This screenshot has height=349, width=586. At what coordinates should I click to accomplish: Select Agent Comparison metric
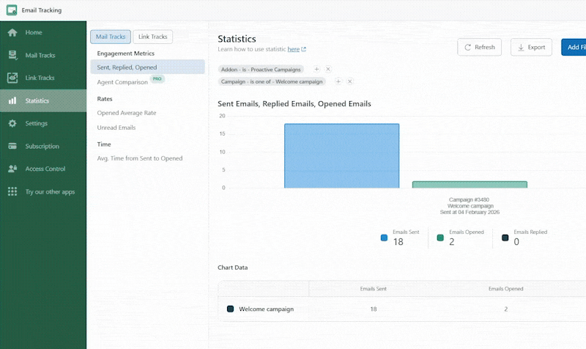point(122,82)
